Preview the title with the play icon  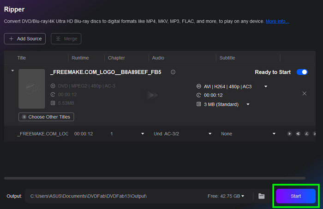click(x=289, y=134)
